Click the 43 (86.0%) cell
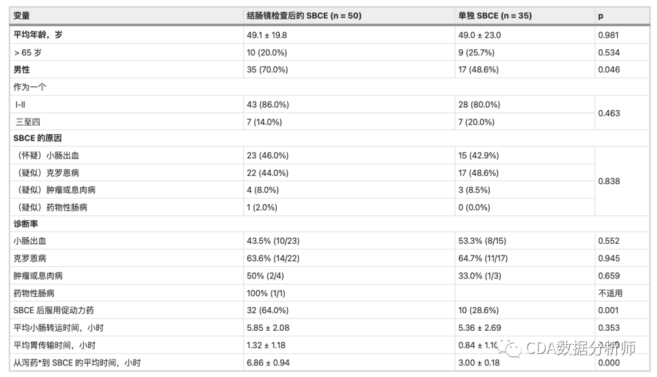Viewport: 657px width, 377px height. (267, 105)
